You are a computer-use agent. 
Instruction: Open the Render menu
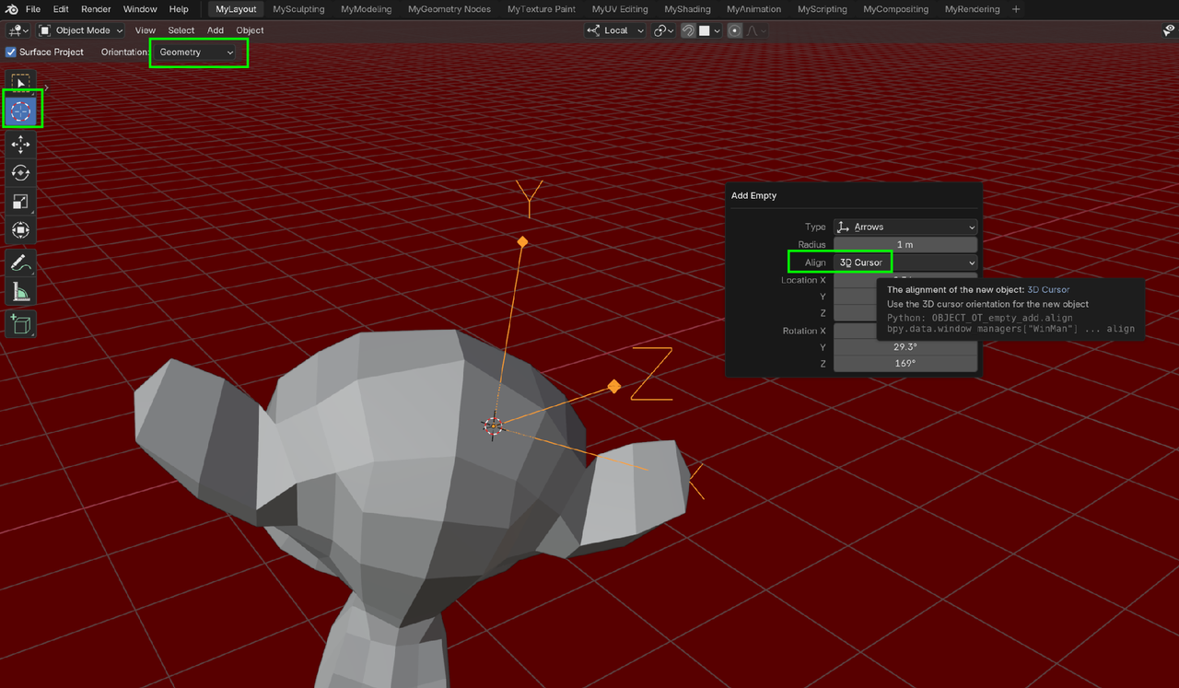point(96,9)
